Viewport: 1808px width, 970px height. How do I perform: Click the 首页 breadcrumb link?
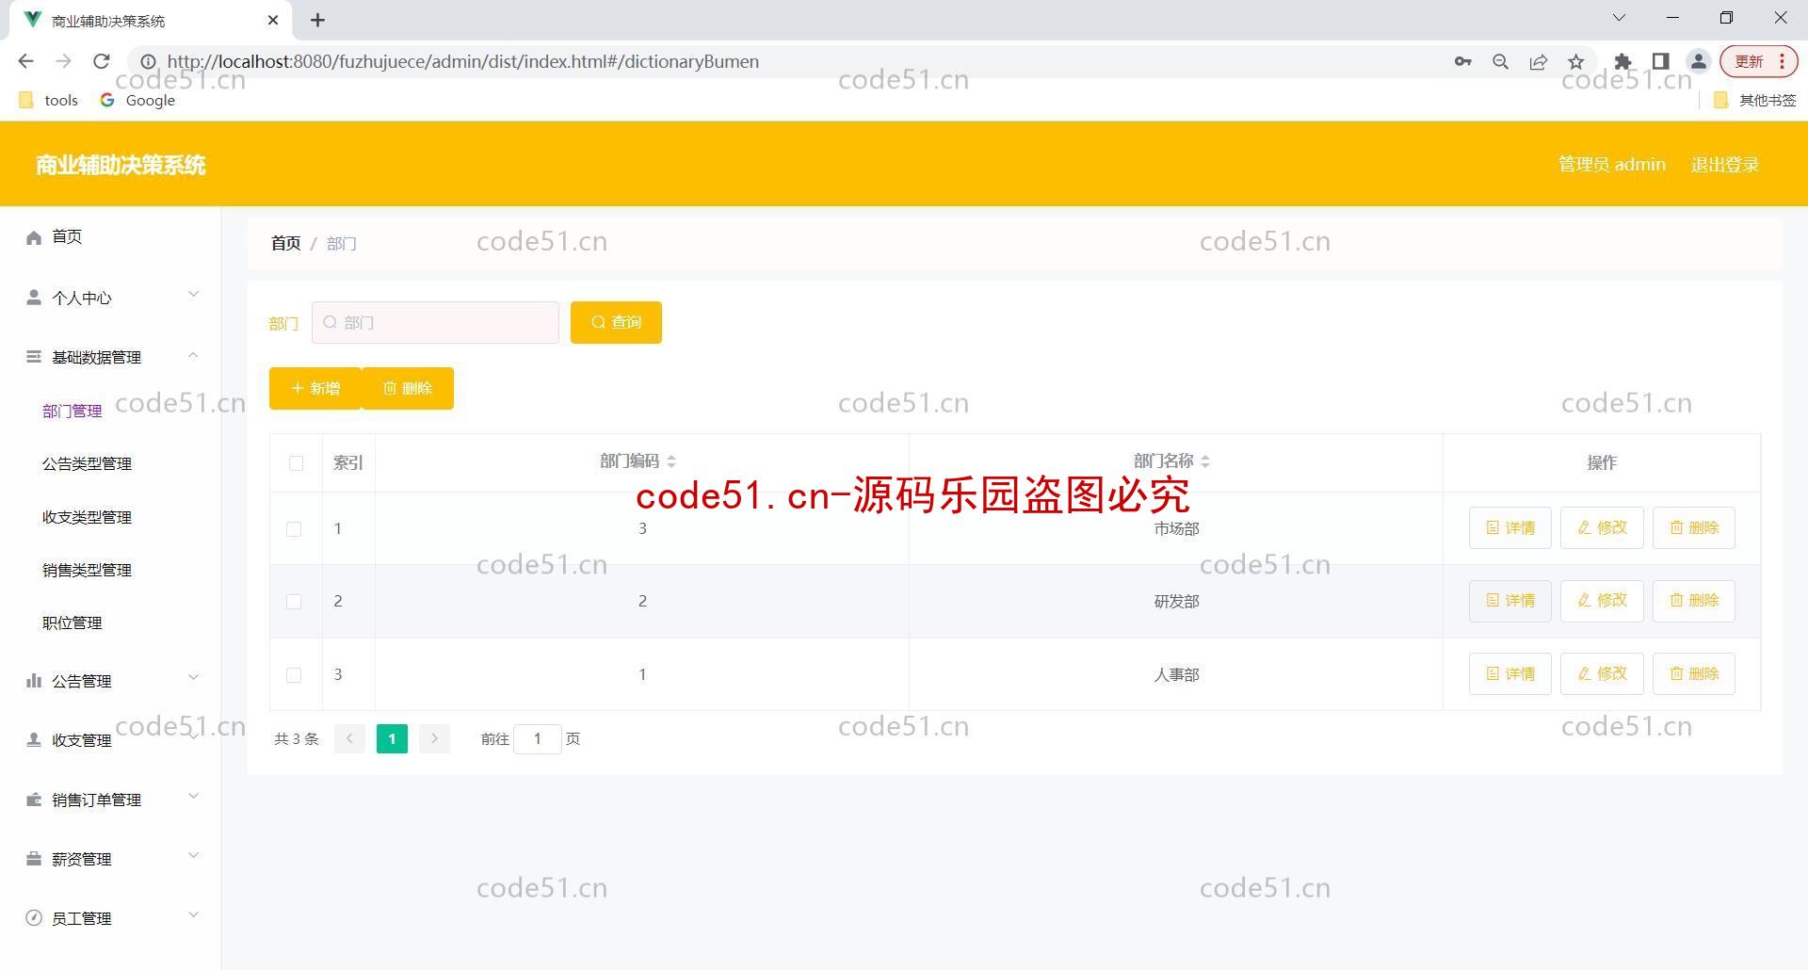click(286, 243)
